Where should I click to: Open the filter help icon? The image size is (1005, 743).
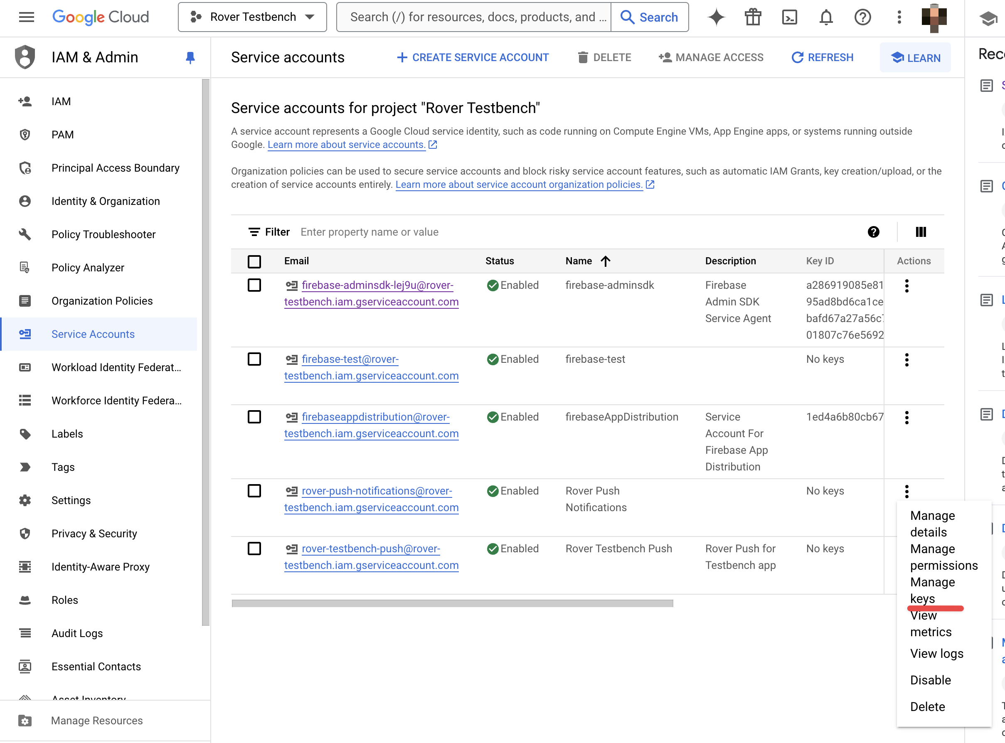[873, 232]
